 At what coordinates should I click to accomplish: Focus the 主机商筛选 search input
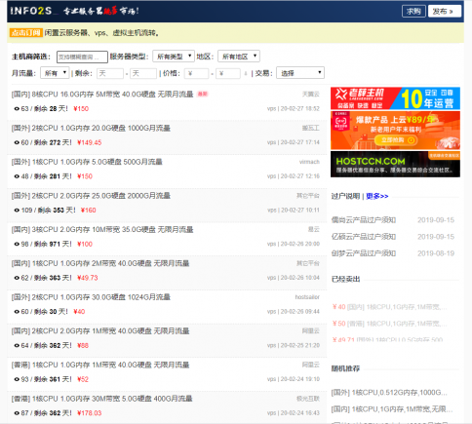(x=82, y=57)
